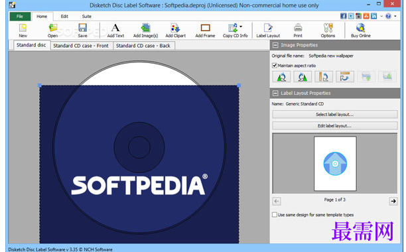Viewport: 406px width, 252px height.
Task: Open the Help dropdown arrow
Action: click(x=395, y=16)
